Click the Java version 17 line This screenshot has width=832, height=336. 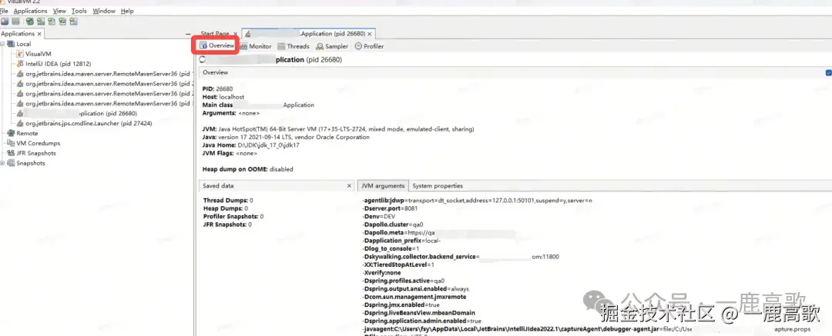point(286,138)
